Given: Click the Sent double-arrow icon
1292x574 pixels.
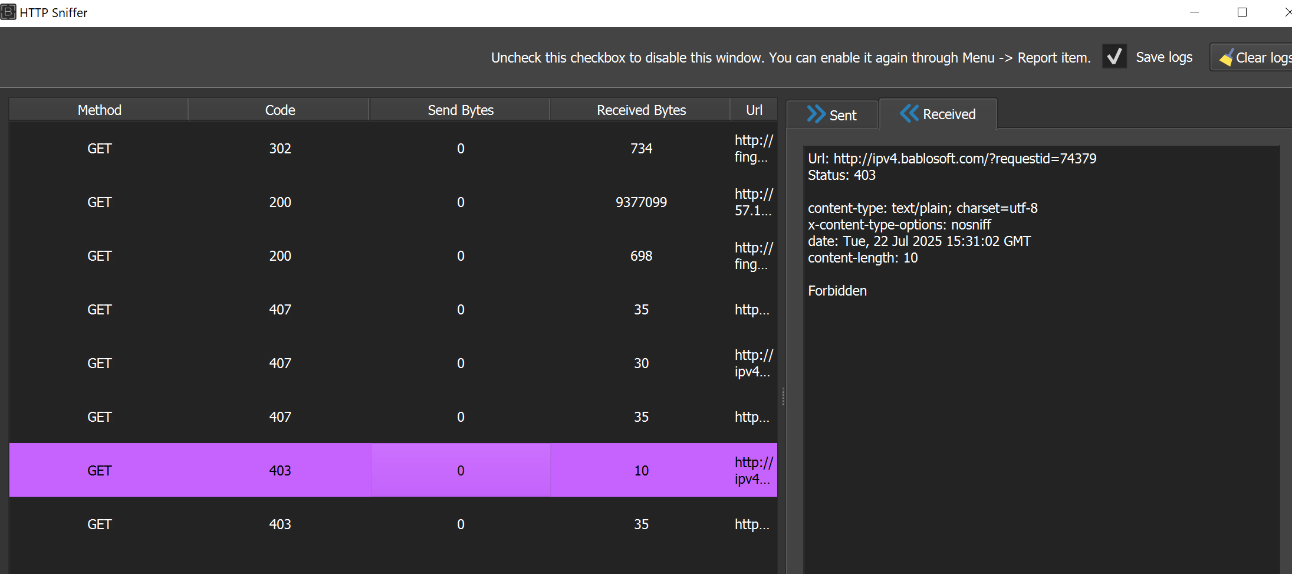Looking at the screenshot, I should tap(816, 114).
